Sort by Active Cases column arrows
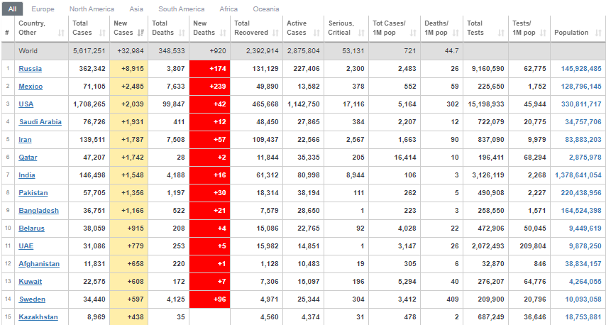The height and width of the screenshot is (325, 606). 316,33
